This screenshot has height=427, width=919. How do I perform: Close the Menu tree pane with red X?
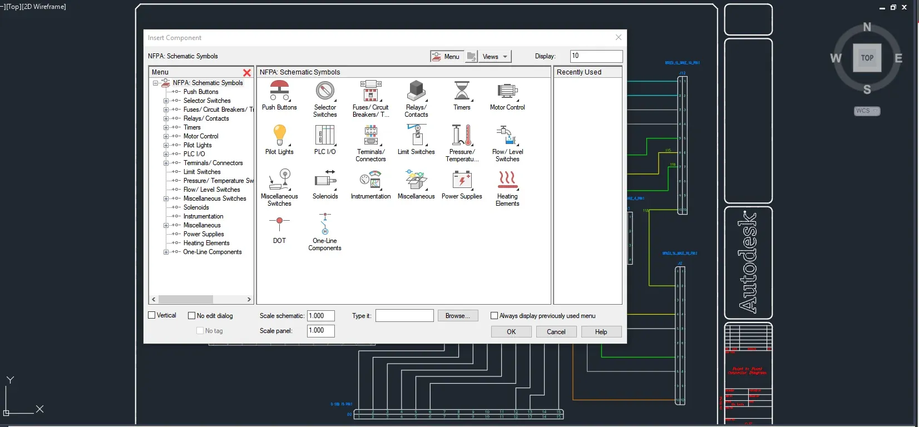tap(247, 72)
